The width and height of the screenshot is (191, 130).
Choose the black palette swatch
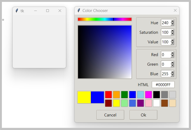(x=157, y=95)
